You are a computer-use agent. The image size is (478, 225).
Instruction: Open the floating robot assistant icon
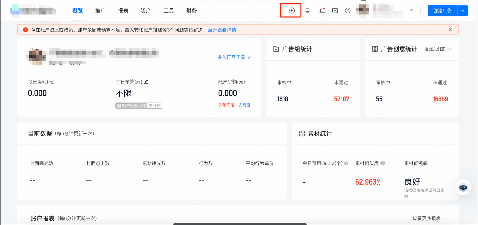point(463,187)
